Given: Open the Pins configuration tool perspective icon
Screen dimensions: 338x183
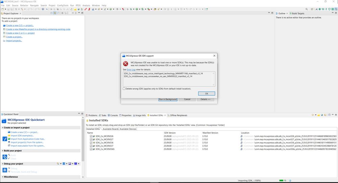Looking at the screenshot, I should (x=320, y=9).
